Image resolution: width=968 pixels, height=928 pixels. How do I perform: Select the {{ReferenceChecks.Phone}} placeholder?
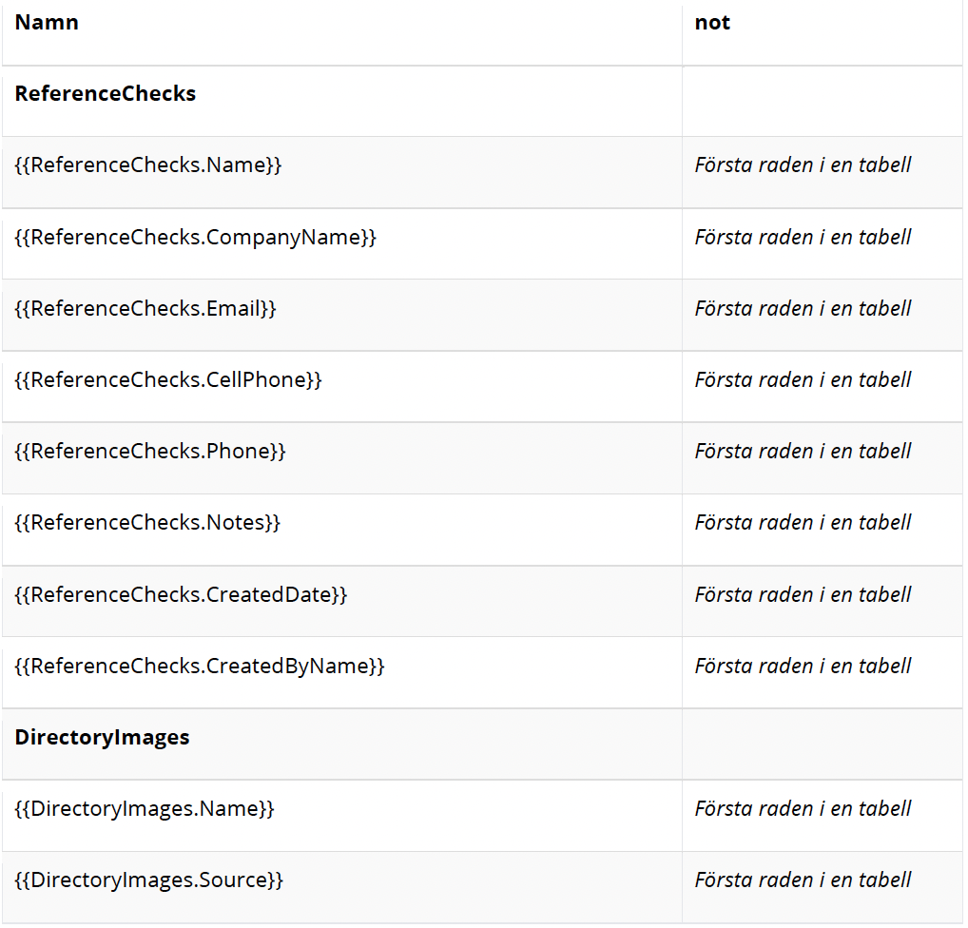(149, 451)
